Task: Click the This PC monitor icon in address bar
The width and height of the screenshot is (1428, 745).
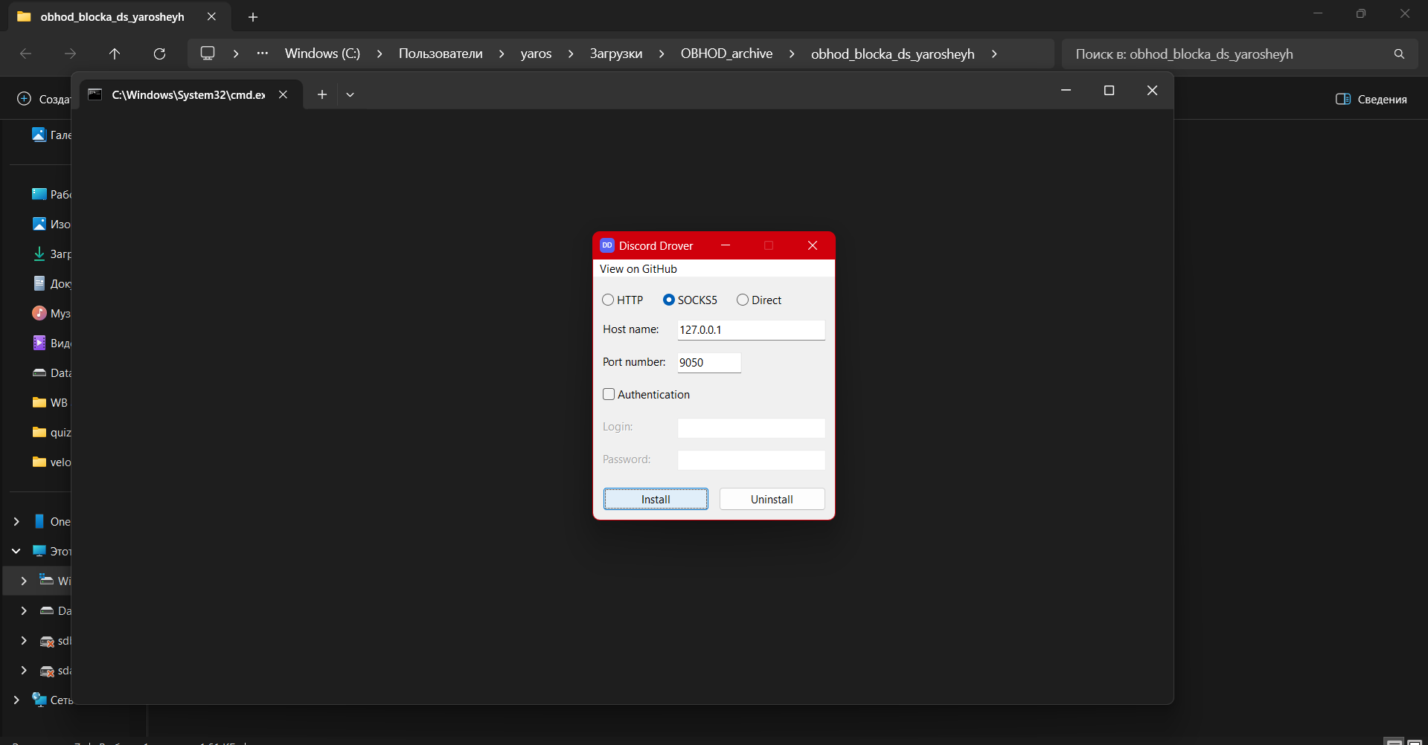Action: [208, 54]
